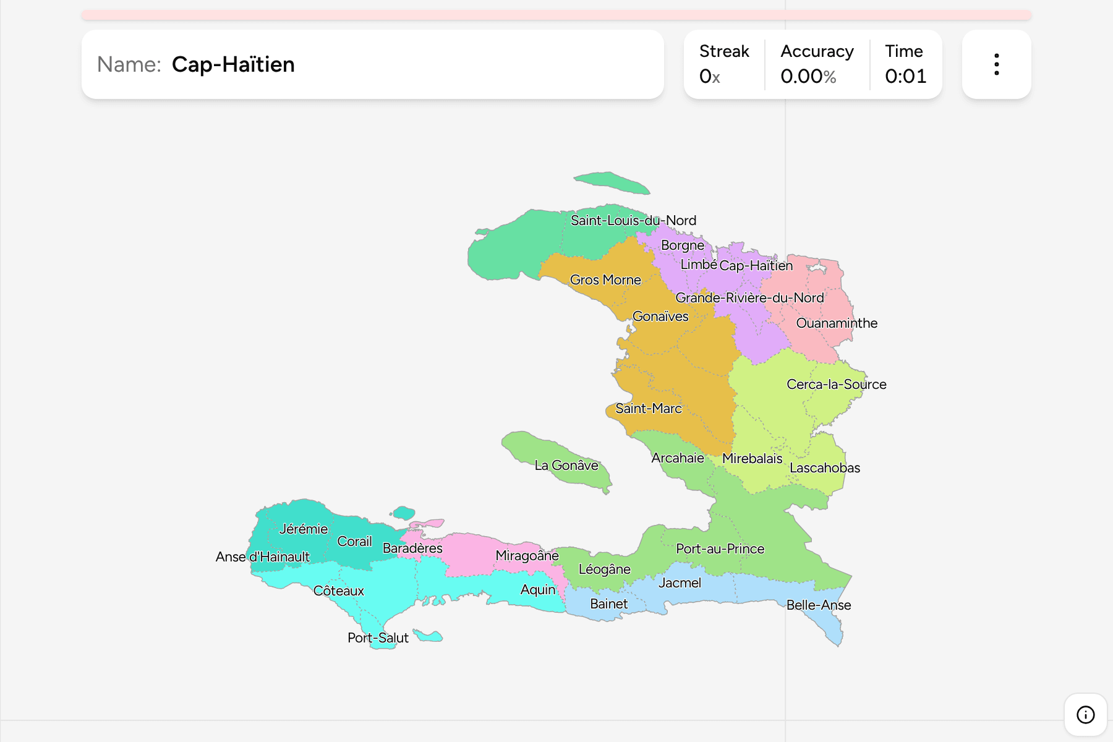Click the Time counter display
1113x742 pixels.
[905, 64]
